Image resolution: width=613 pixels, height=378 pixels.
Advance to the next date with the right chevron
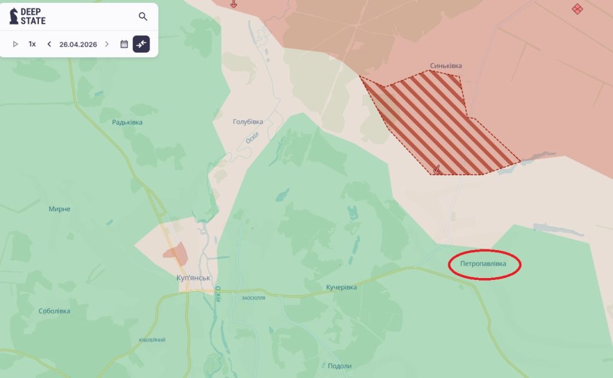pos(107,44)
